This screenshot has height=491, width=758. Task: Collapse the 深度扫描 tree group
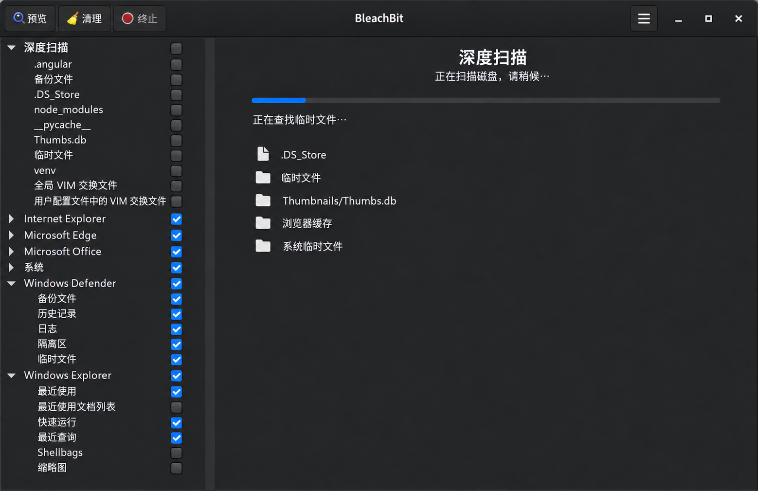click(11, 48)
